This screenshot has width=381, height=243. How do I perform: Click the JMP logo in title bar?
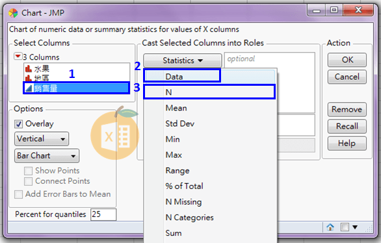point(13,13)
